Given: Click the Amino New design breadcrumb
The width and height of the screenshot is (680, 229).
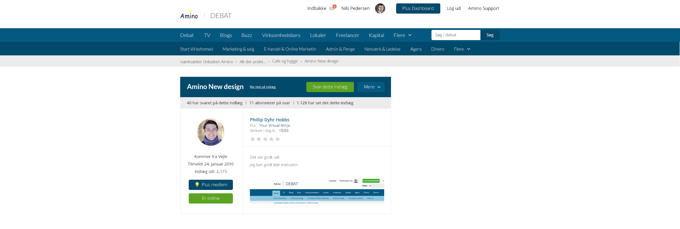Looking at the screenshot, I should [321, 61].
